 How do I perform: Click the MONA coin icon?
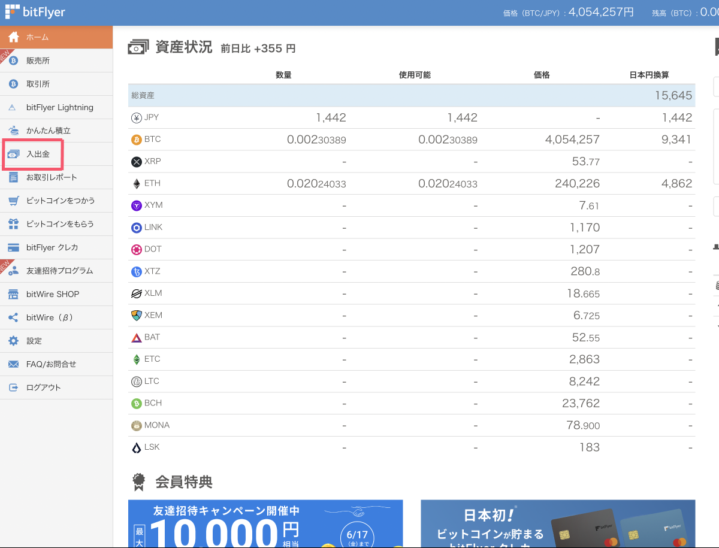tap(137, 425)
